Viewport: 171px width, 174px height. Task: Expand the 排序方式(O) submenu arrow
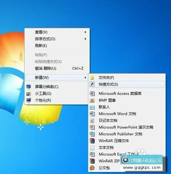pyautogui.click(x=85, y=39)
